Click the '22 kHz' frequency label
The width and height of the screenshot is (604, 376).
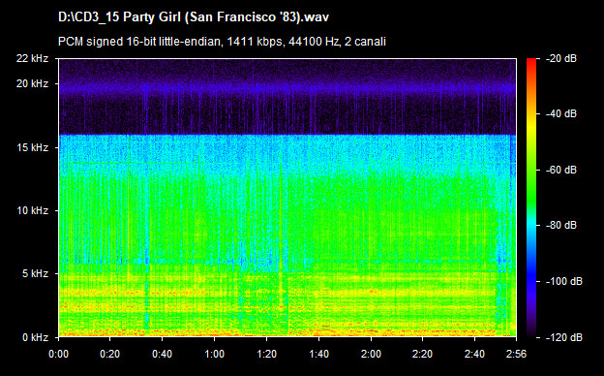coord(32,58)
